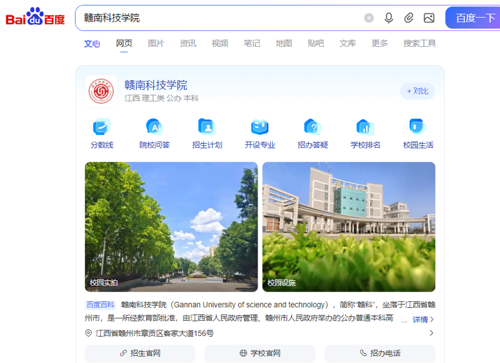Switch to the 文心 tab
500x363 pixels.
[x=92, y=43]
